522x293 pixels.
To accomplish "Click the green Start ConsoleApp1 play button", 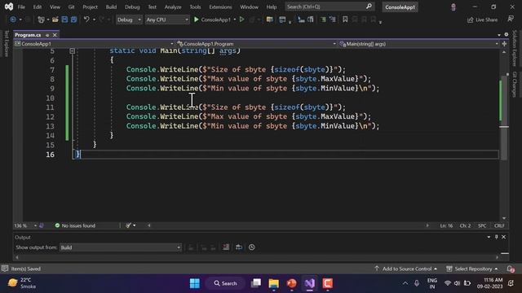I will point(197,20).
